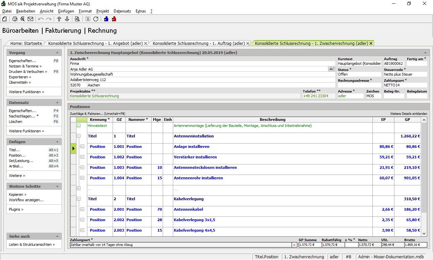Toggle the green box beside Hinweistext
The height and width of the screenshot is (260, 433).
click(78, 126)
